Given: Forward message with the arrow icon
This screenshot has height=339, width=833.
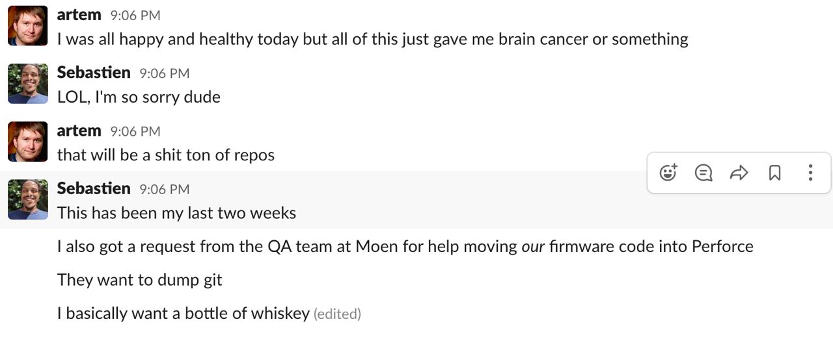Looking at the screenshot, I should tap(739, 173).
